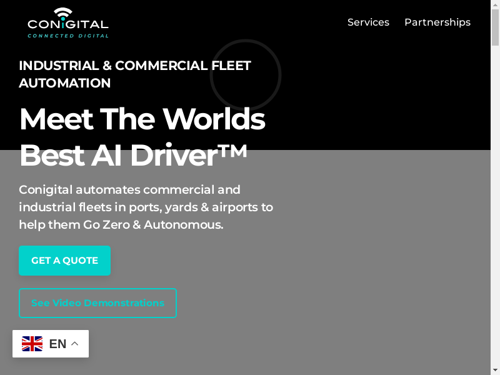Screen dimensions: 500x375
Task: Click the scrollbar up arrow
Action: point(495,5)
